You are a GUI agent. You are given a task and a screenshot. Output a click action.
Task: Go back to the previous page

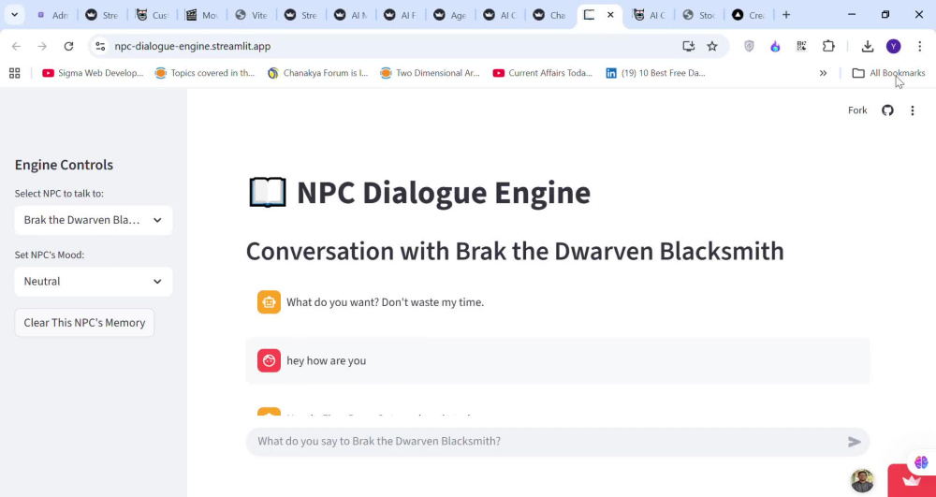pos(16,46)
